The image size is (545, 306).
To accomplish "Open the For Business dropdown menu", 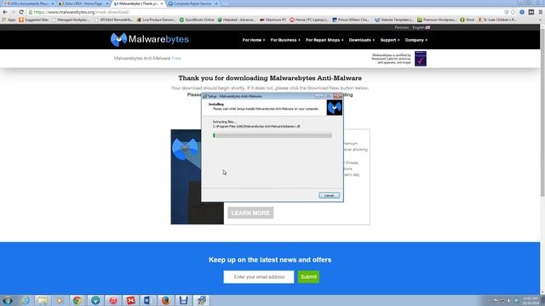I will 285,40.
